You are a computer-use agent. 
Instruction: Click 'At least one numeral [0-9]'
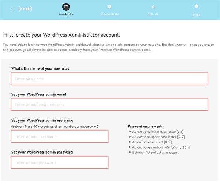tap(152, 142)
